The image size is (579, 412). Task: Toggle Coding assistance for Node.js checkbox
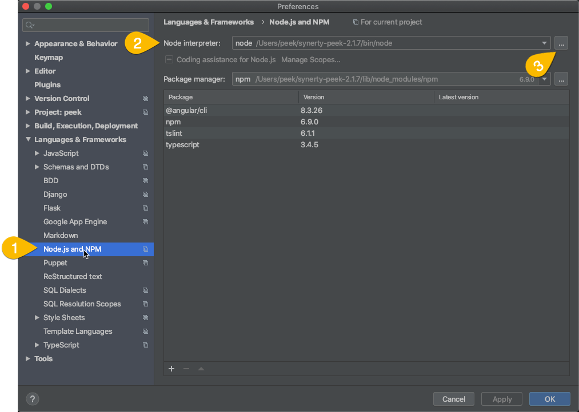169,59
